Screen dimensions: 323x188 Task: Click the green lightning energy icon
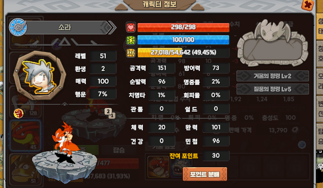(131, 40)
